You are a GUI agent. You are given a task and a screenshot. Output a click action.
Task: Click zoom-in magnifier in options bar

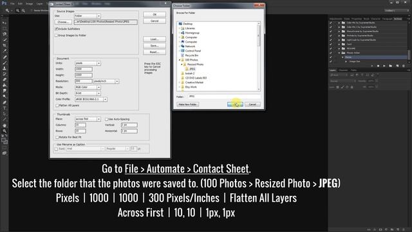pyautogui.click(x=17, y=10)
